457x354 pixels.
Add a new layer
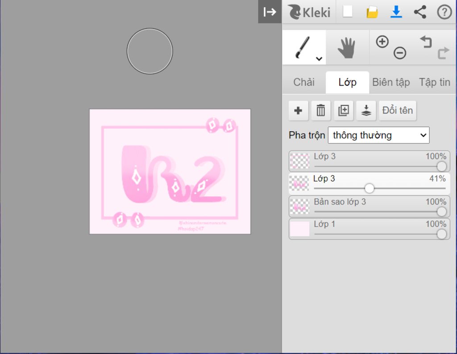298,111
